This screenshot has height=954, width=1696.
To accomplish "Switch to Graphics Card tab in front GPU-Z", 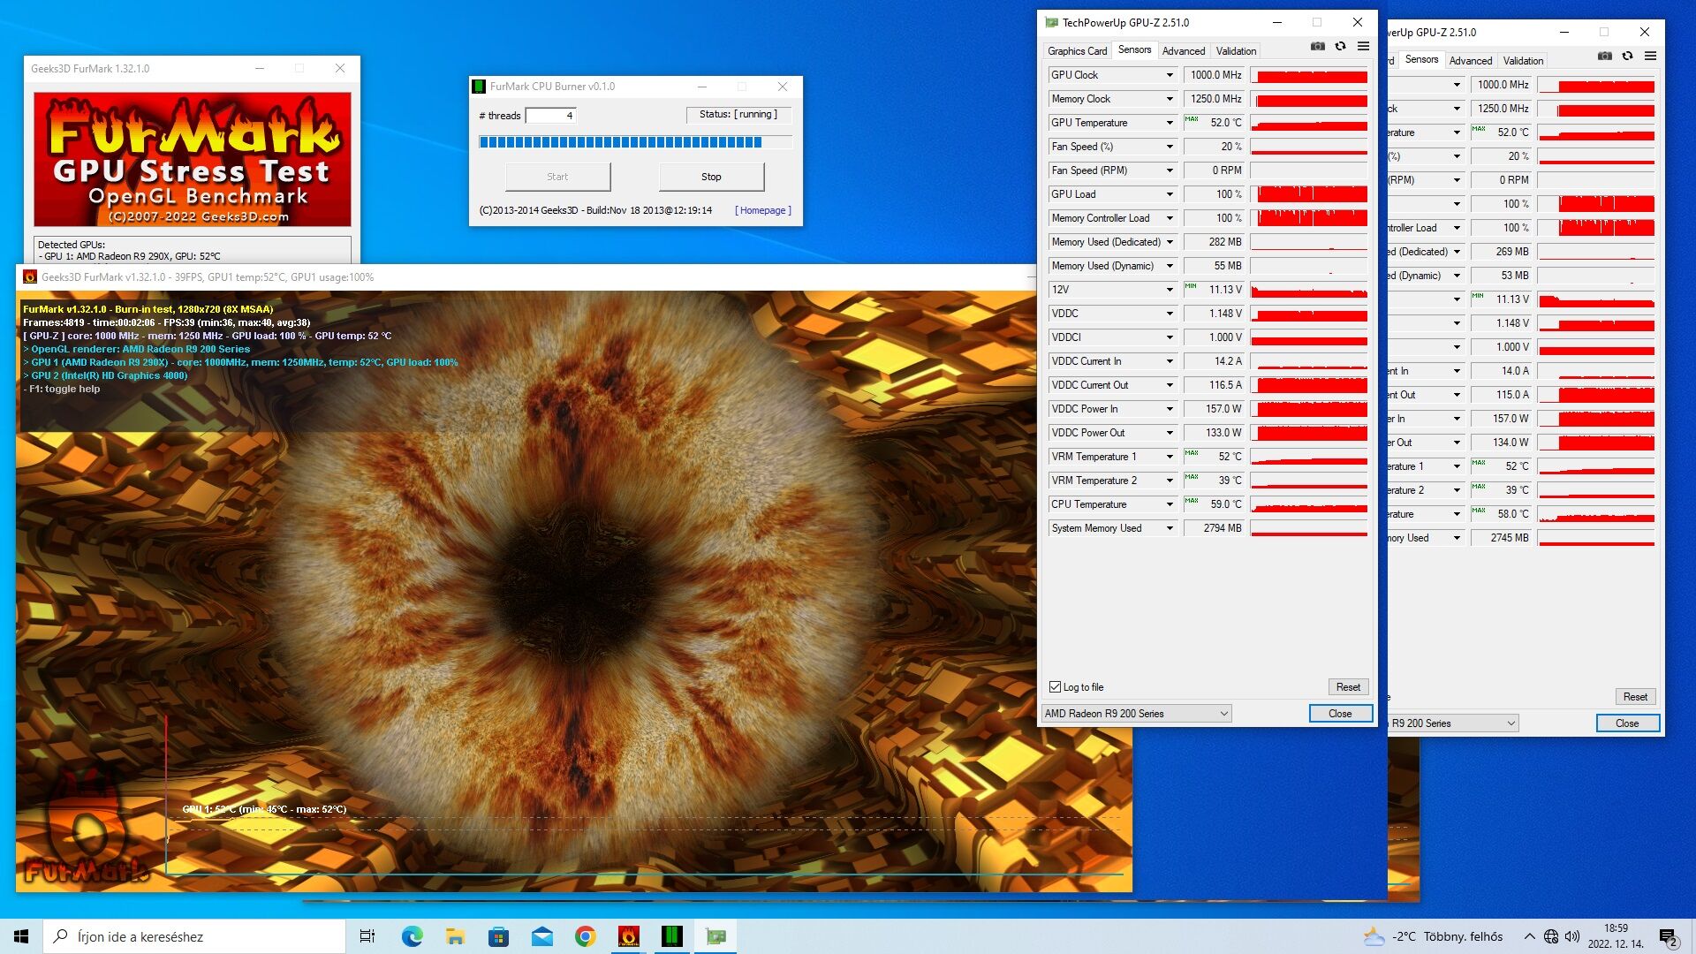I will [x=1077, y=51].
